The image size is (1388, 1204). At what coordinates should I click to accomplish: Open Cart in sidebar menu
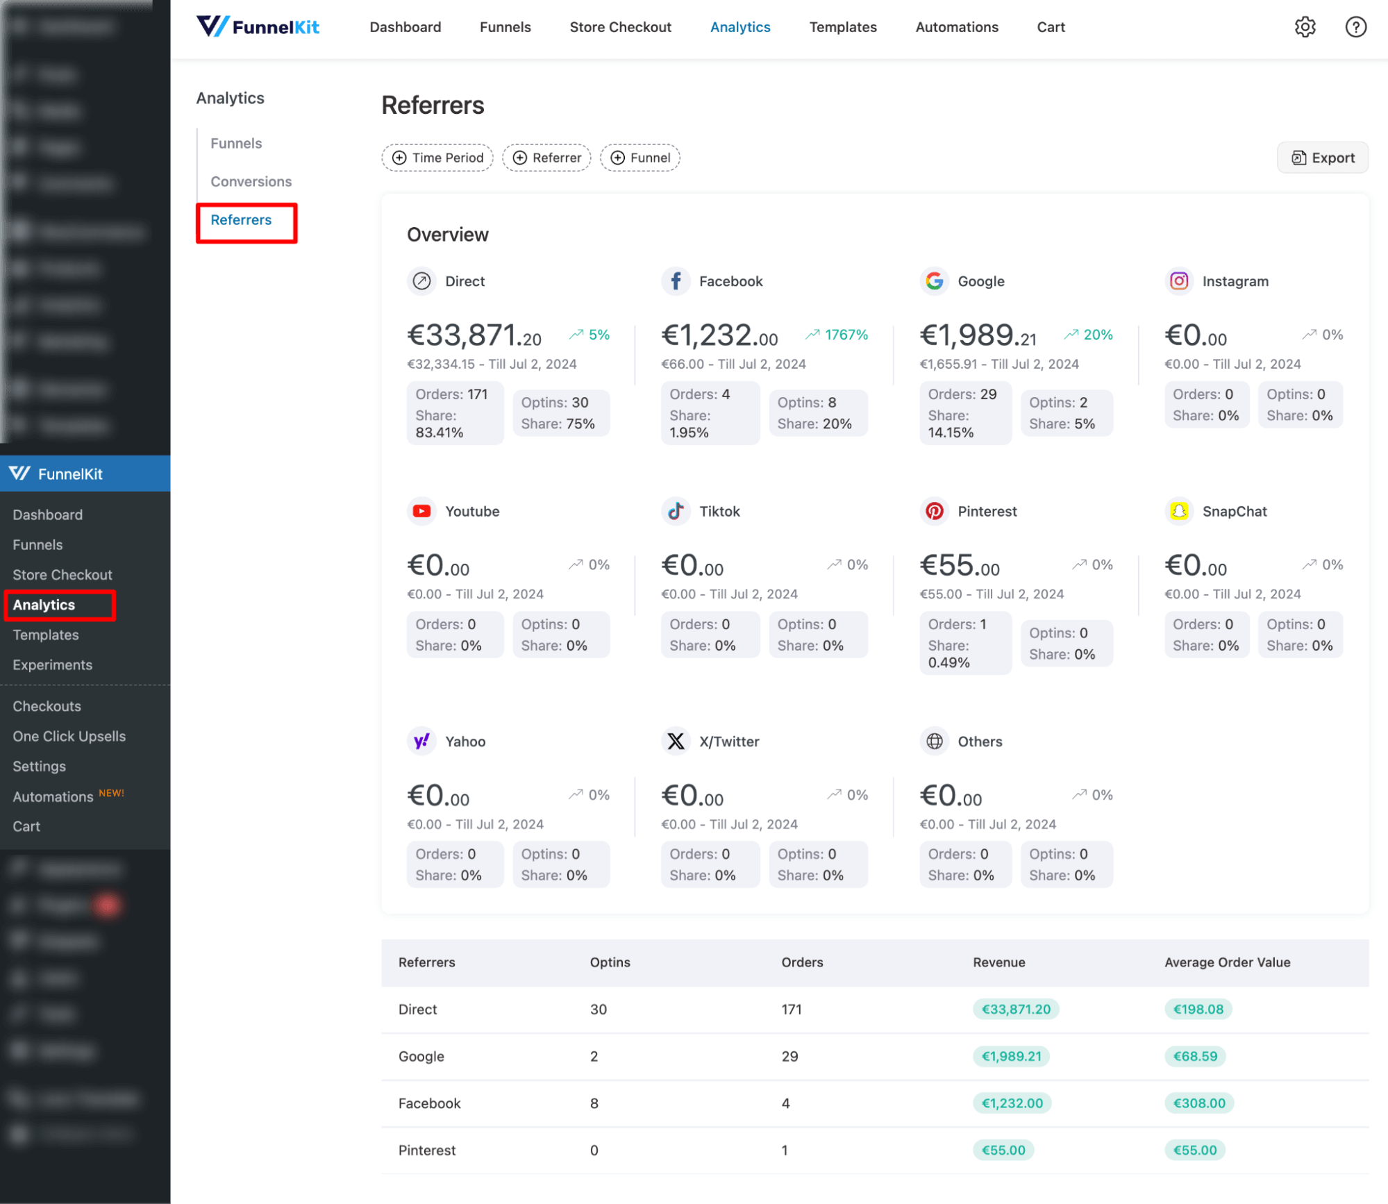click(26, 826)
